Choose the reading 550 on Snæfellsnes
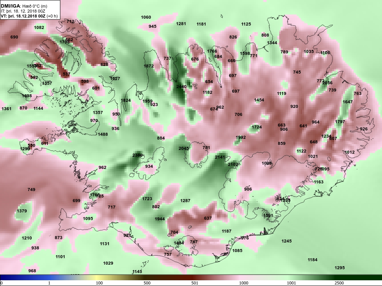 pyautogui.click(x=31, y=145)
